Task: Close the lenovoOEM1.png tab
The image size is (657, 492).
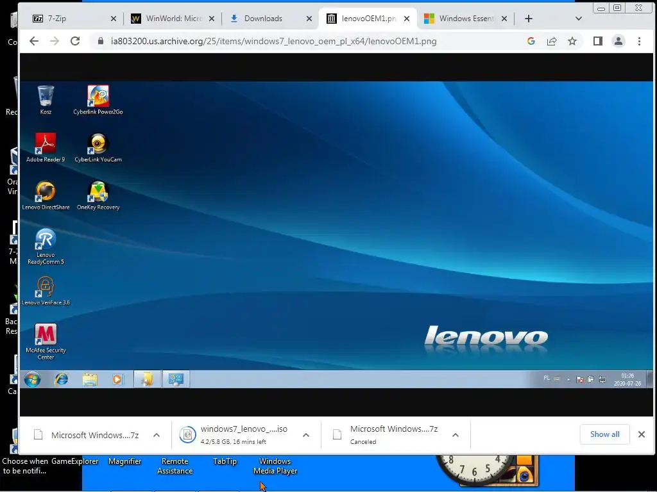Action: (x=406, y=19)
